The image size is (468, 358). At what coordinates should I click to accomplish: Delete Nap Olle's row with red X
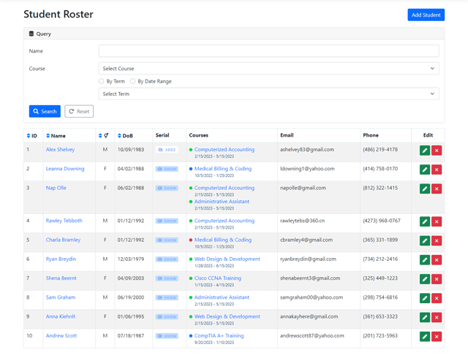click(437, 188)
